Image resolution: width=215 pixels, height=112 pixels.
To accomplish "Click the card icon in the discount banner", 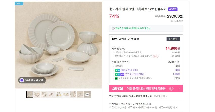I will [113, 28].
